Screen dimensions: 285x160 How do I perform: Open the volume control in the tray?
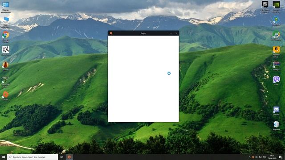pos(256,157)
